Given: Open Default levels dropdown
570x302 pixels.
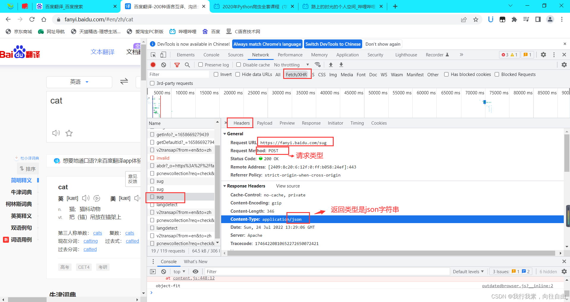Looking at the screenshot, I should (x=468, y=271).
